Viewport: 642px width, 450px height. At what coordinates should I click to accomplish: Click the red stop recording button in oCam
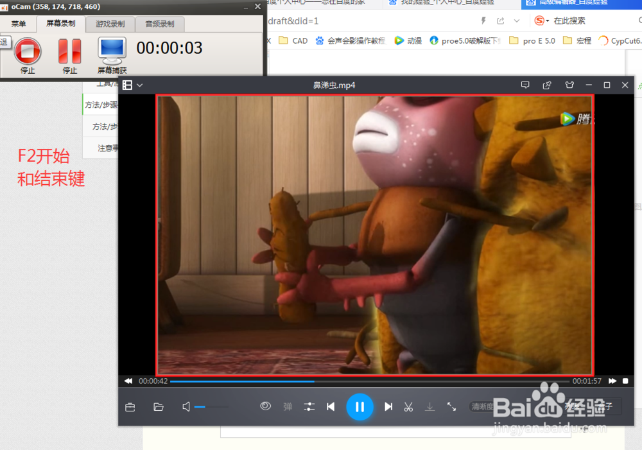28,51
